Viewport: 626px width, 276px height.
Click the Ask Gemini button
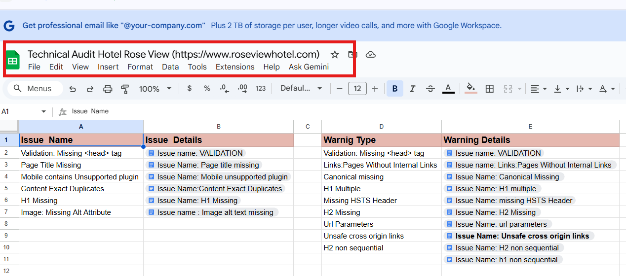[x=309, y=67]
